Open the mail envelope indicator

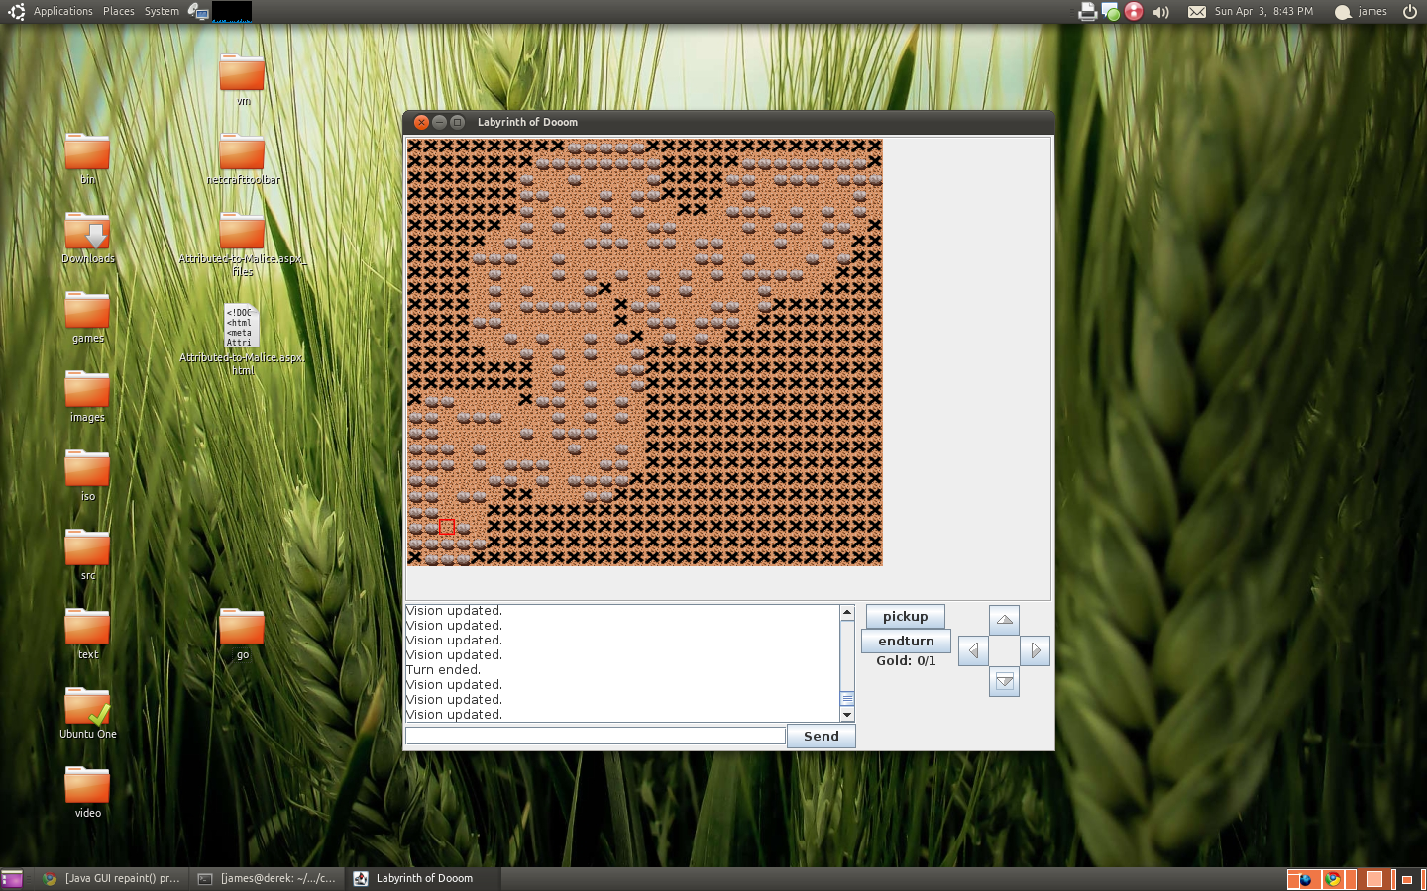tap(1197, 12)
